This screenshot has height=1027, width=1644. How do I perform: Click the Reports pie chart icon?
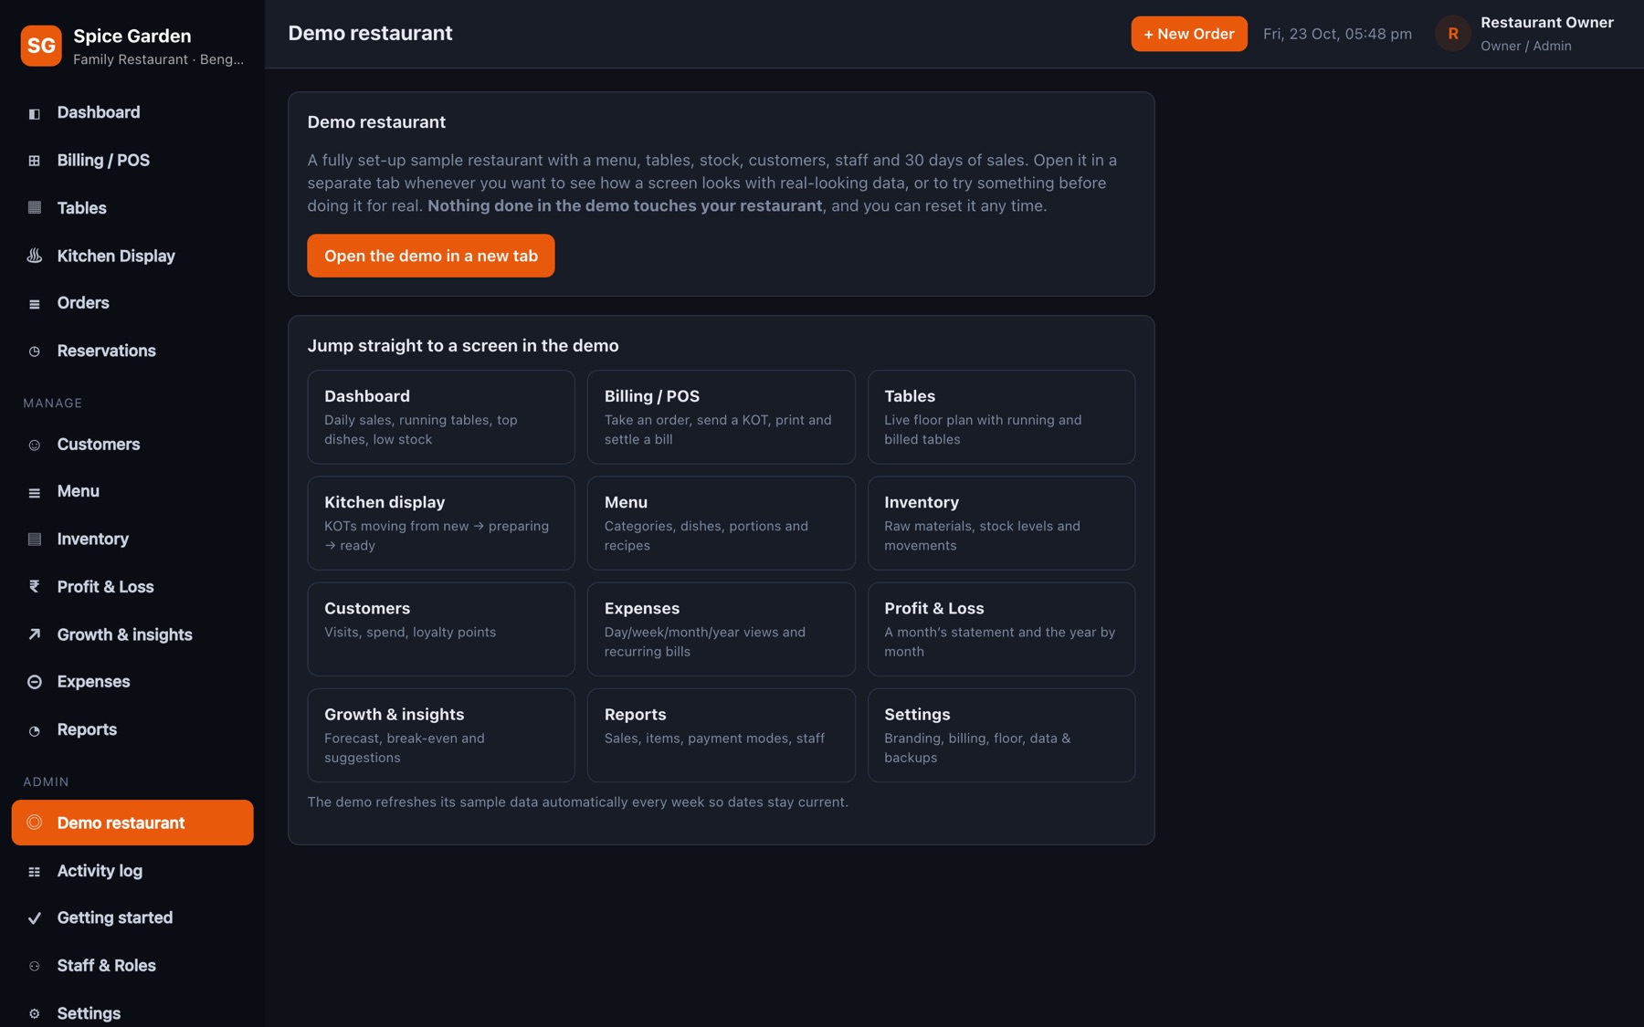35,730
